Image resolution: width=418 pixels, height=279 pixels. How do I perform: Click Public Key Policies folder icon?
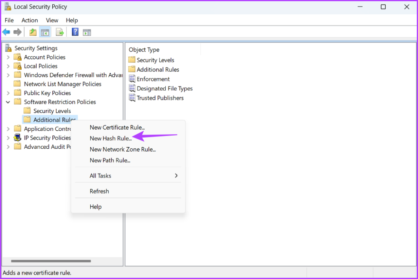pos(17,93)
